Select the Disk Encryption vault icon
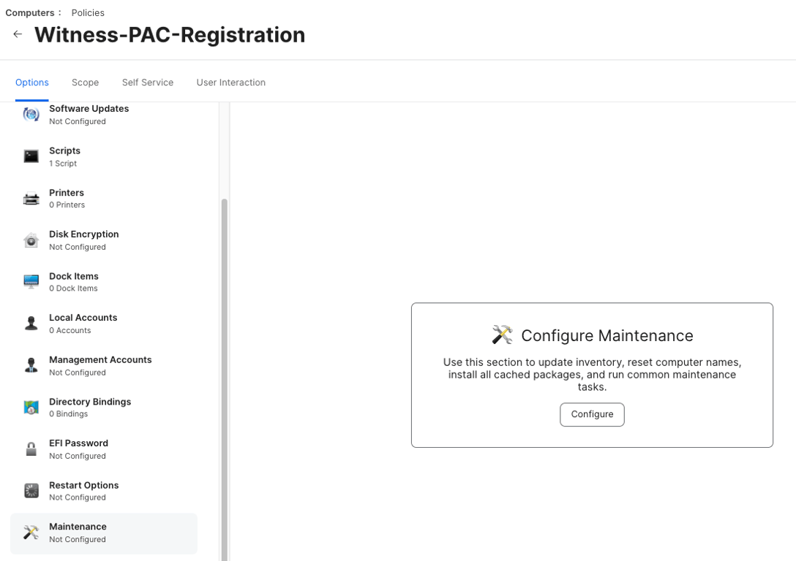The width and height of the screenshot is (796, 561). tap(31, 240)
